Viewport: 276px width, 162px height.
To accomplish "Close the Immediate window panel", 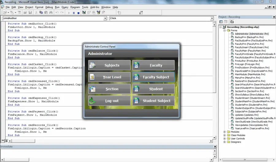I will point(215,147).
